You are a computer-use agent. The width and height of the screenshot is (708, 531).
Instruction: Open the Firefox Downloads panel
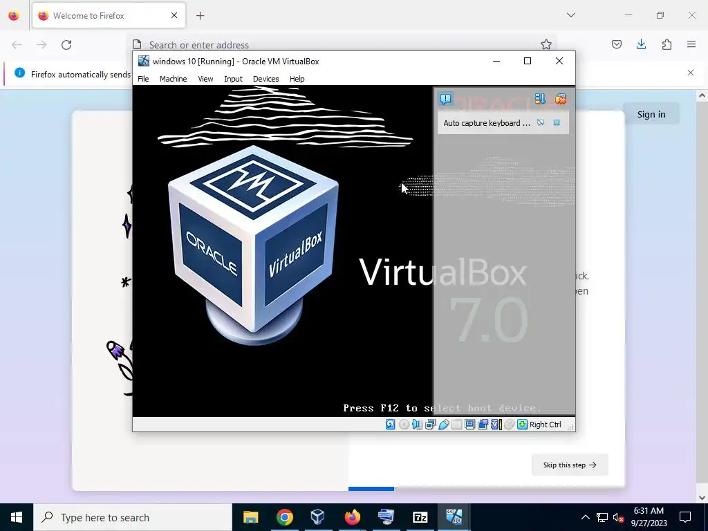[641, 44]
